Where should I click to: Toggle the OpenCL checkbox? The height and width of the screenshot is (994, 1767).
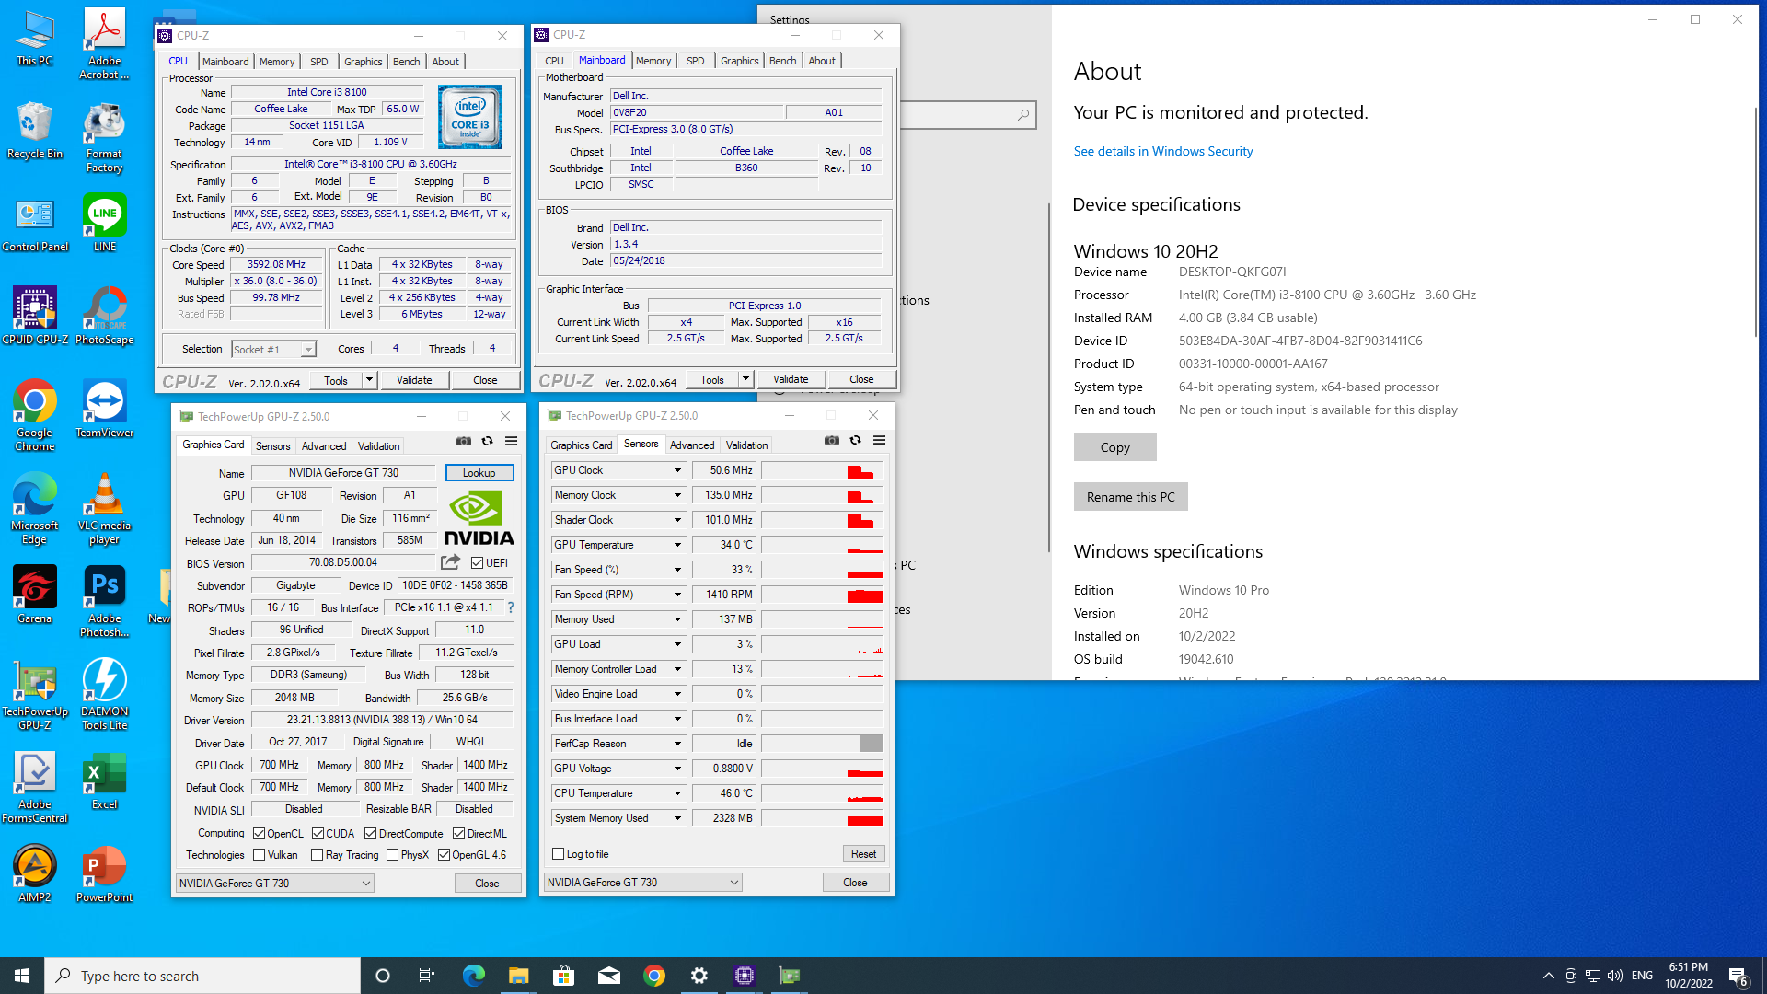pos(260,834)
